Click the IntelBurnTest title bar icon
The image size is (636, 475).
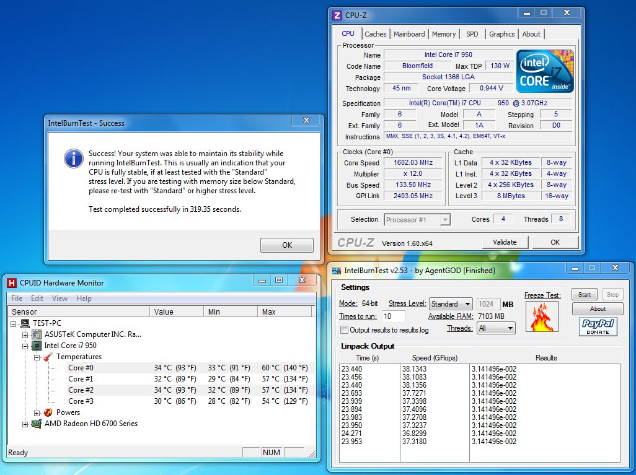coord(337,271)
